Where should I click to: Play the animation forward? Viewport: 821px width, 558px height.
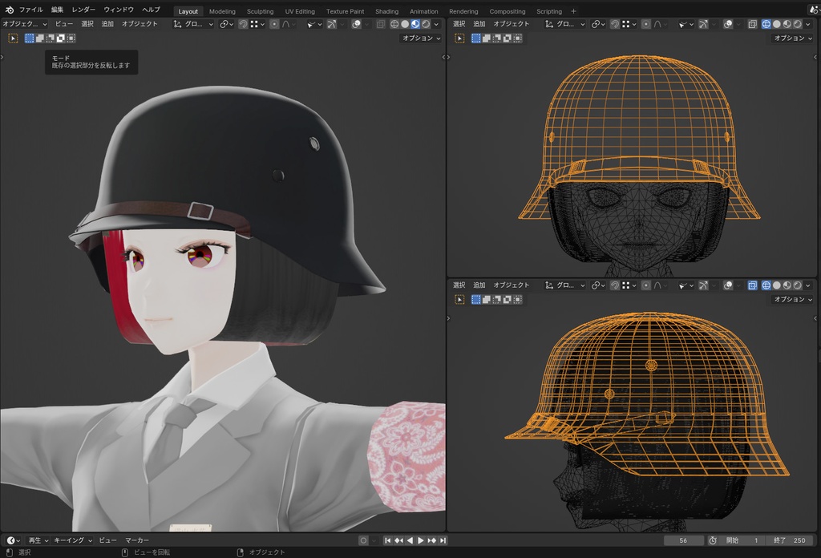pyautogui.click(x=420, y=540)
